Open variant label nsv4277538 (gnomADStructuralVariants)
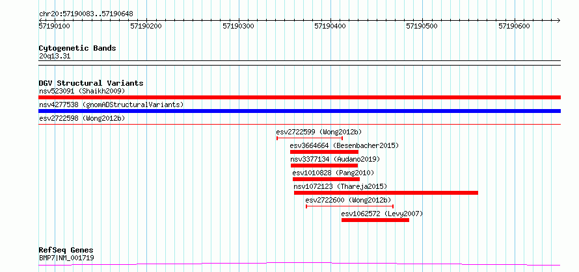The image size is (579, 272). pyautogui.click(x=111, y=105)
